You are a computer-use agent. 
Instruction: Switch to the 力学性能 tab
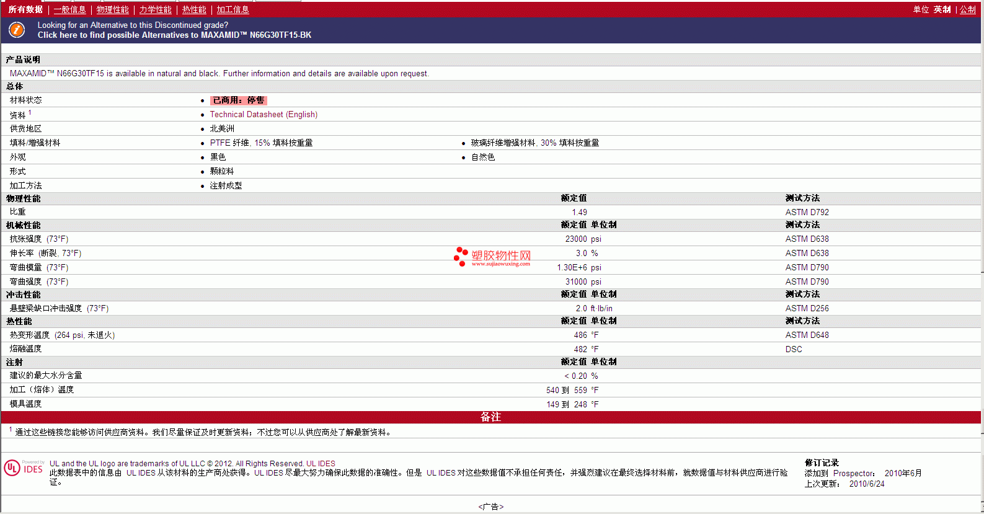point(155,9)
